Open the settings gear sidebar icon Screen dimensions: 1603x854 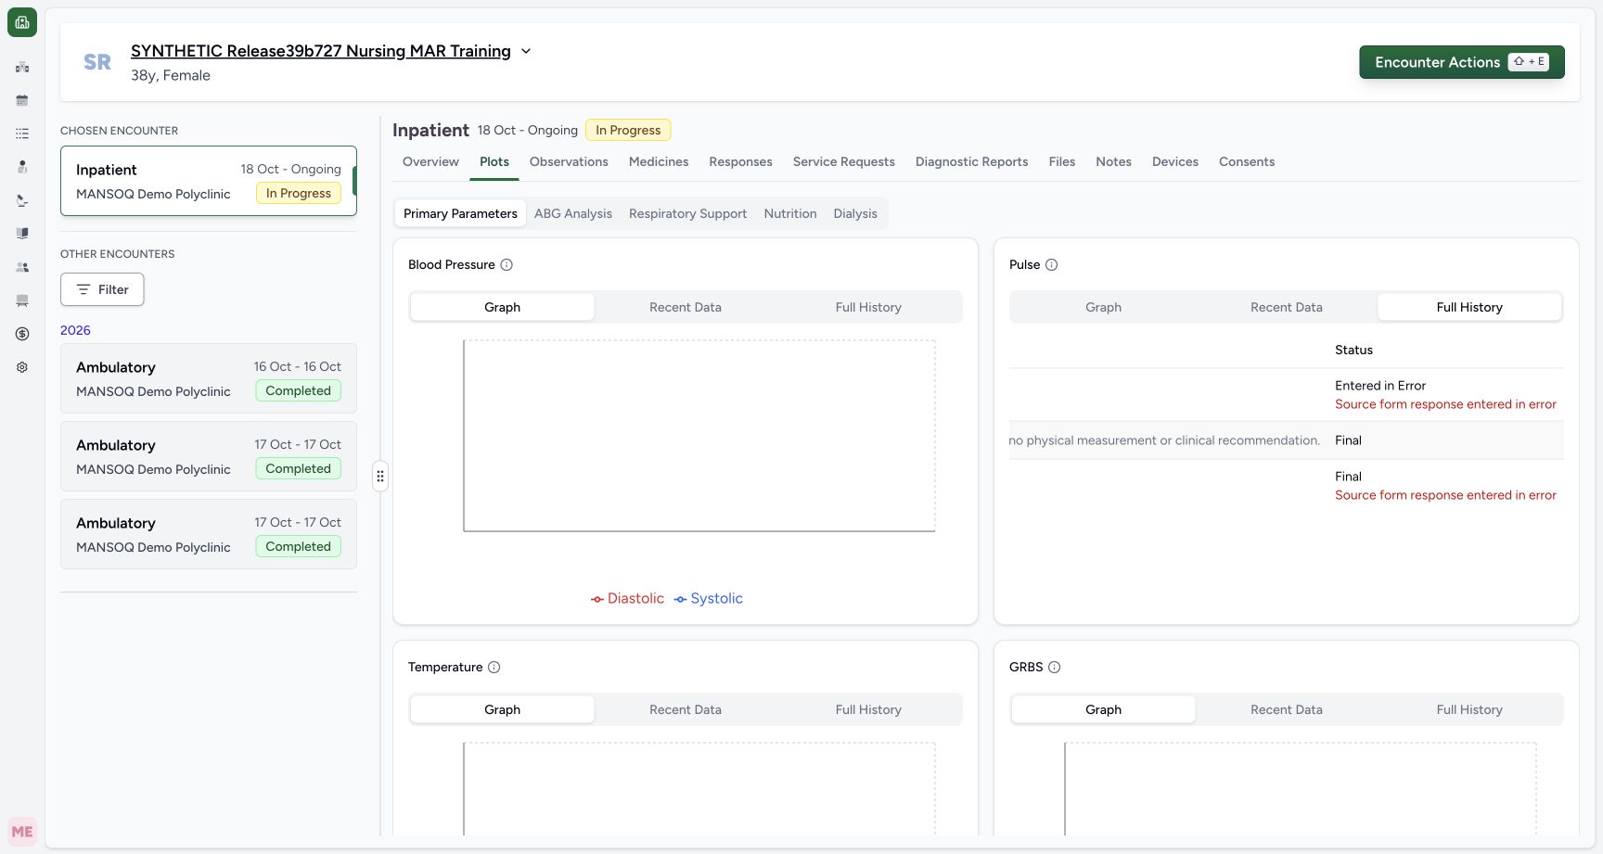pyautogui.click(x=22, y=367)
